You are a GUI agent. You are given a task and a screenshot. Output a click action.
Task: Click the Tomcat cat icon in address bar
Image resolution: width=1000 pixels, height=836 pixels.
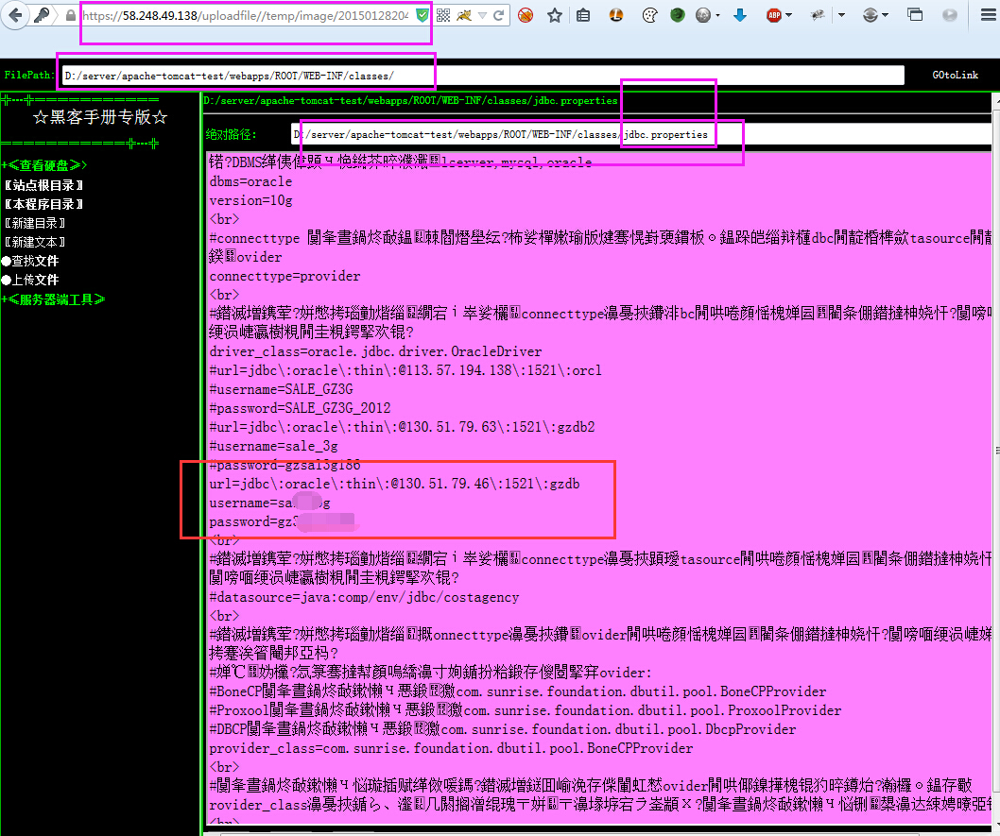(x=464, y=15)
